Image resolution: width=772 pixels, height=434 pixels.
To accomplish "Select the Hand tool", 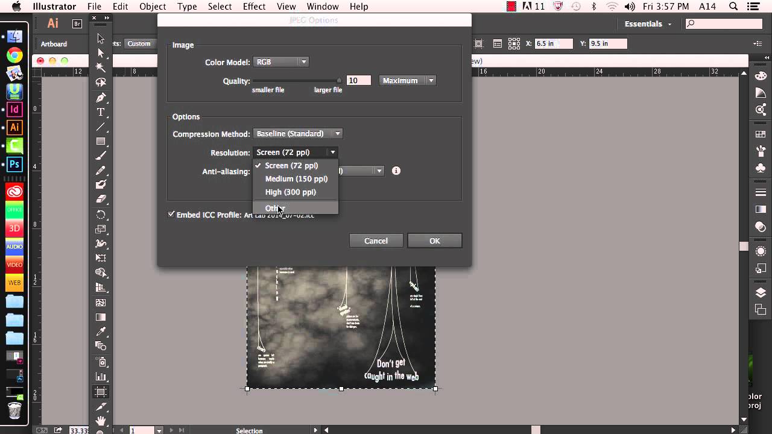I will (101, 420).
